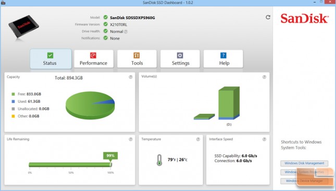Open the Drive Health help question mark

(126, 31)
